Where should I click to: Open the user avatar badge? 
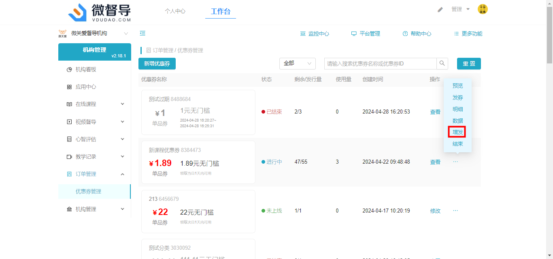tap(483, 9)
